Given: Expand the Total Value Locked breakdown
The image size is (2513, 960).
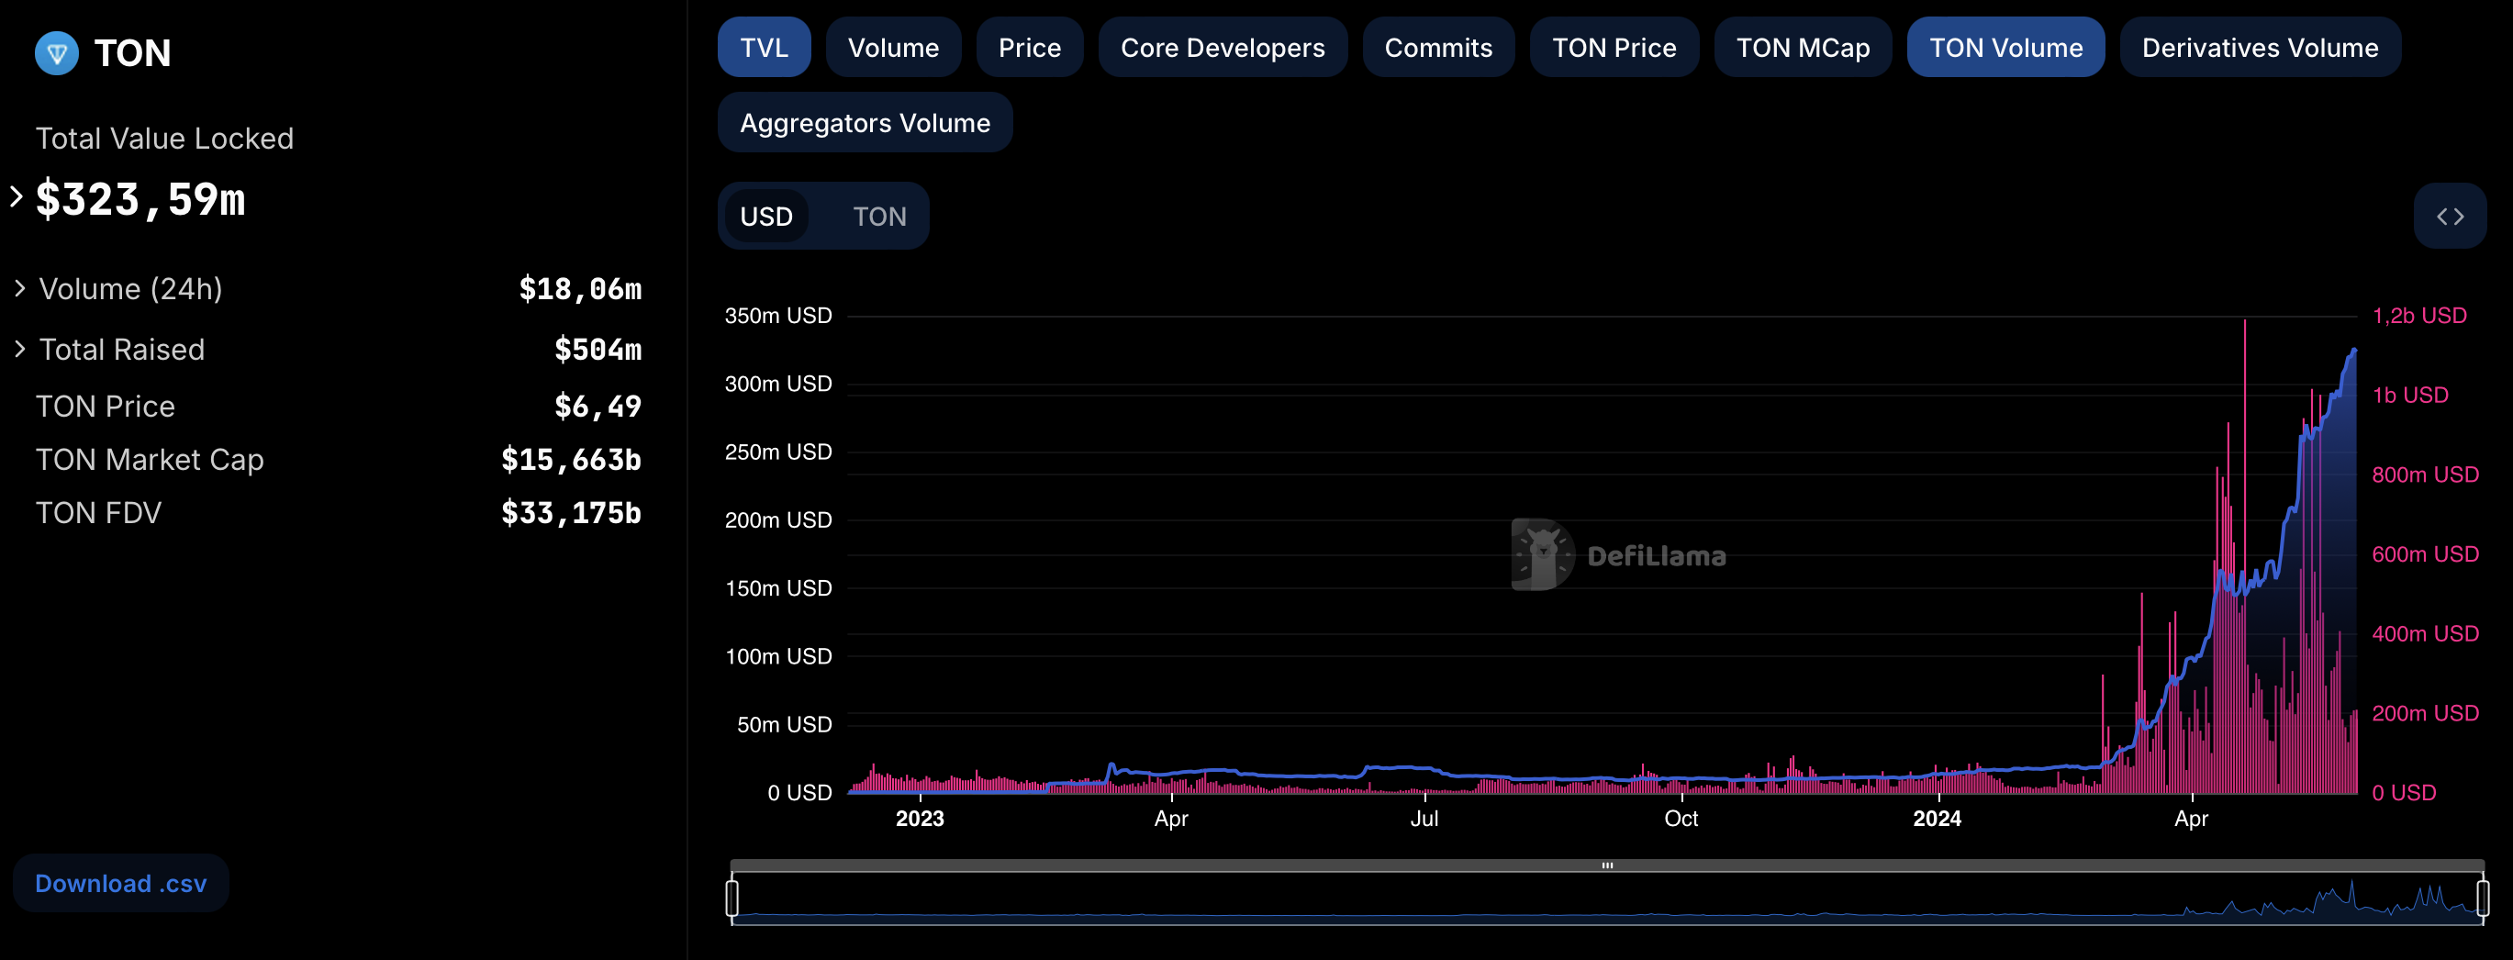Looking at the screenshot, I should tap(17, 197).
